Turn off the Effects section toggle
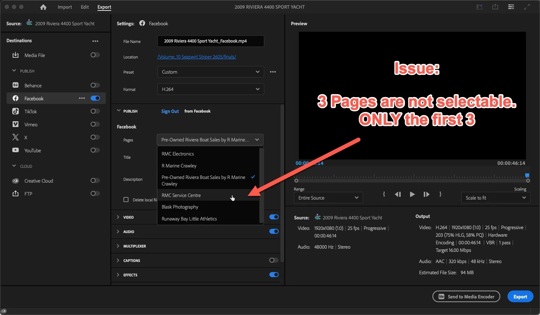Viewport: 540px width, 315px height. pyautogui.click(x=274, y=275)
